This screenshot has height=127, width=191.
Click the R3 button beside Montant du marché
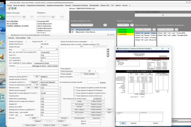37,77
